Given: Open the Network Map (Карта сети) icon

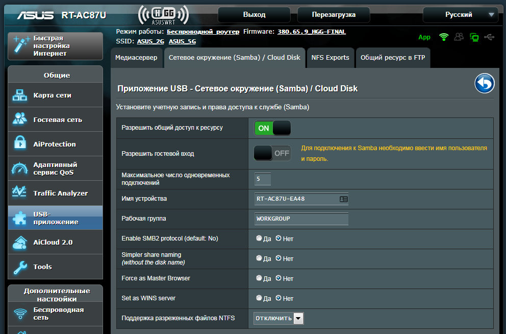Looking at the screenshot, I should click(20, 96).
